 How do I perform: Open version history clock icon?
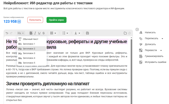tap(129, 33)
